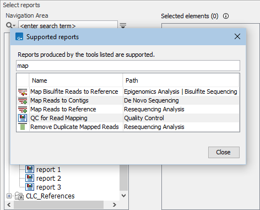Click the Map Bisulfite Reads to Reference icon
The width and height of the screenshot is (260, 210).
coord(23,91)
